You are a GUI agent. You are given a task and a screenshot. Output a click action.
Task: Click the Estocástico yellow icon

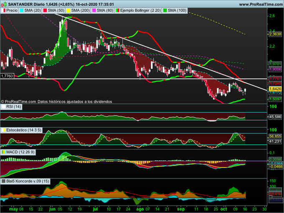[x=3, y=130]
